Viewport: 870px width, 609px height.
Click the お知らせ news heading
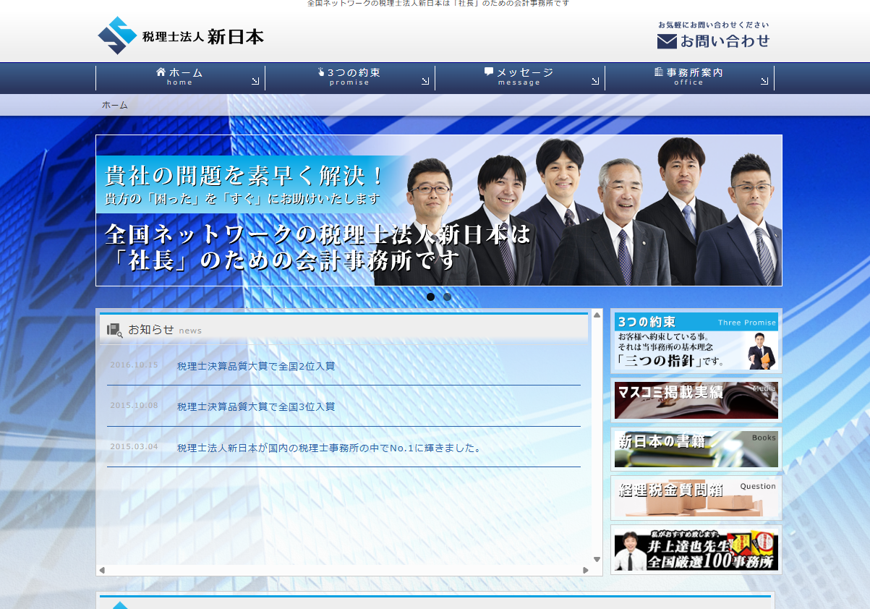click(151, 329)
